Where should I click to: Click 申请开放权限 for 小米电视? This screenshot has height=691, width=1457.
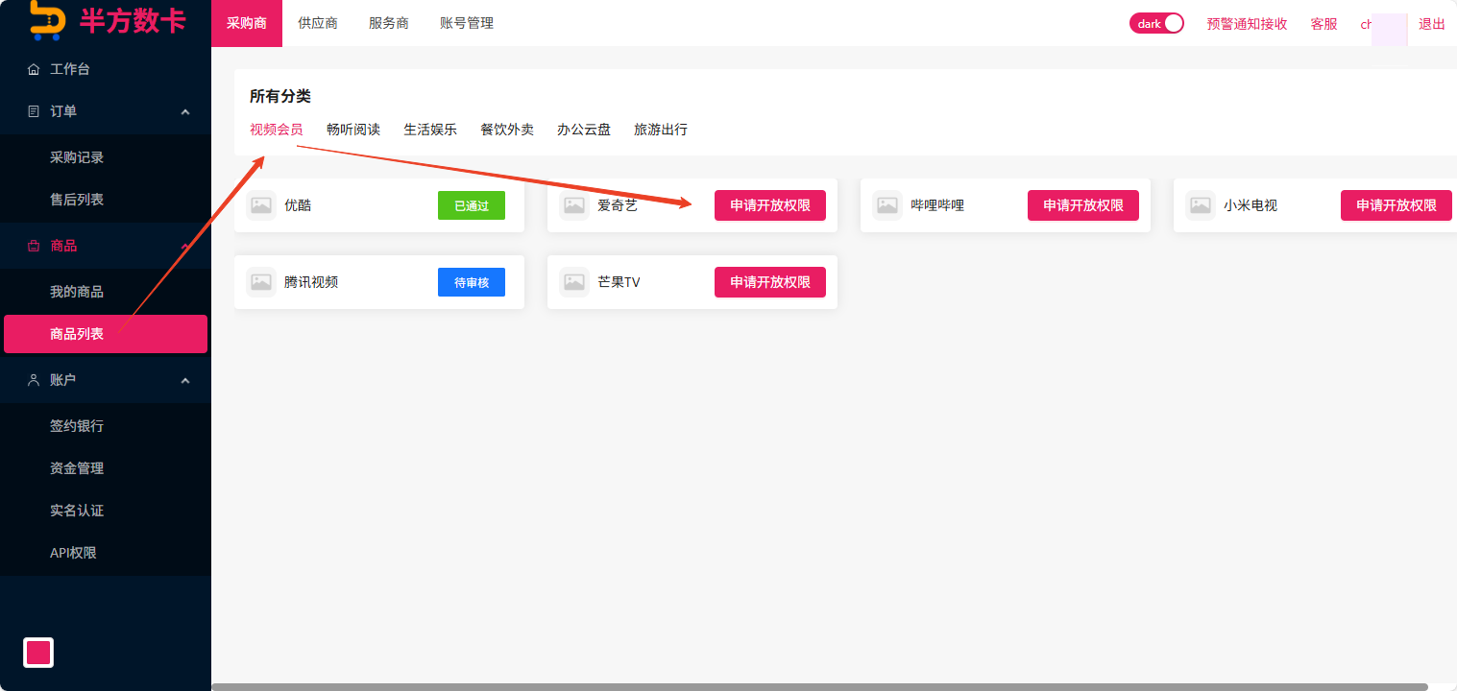(1396, 205)
